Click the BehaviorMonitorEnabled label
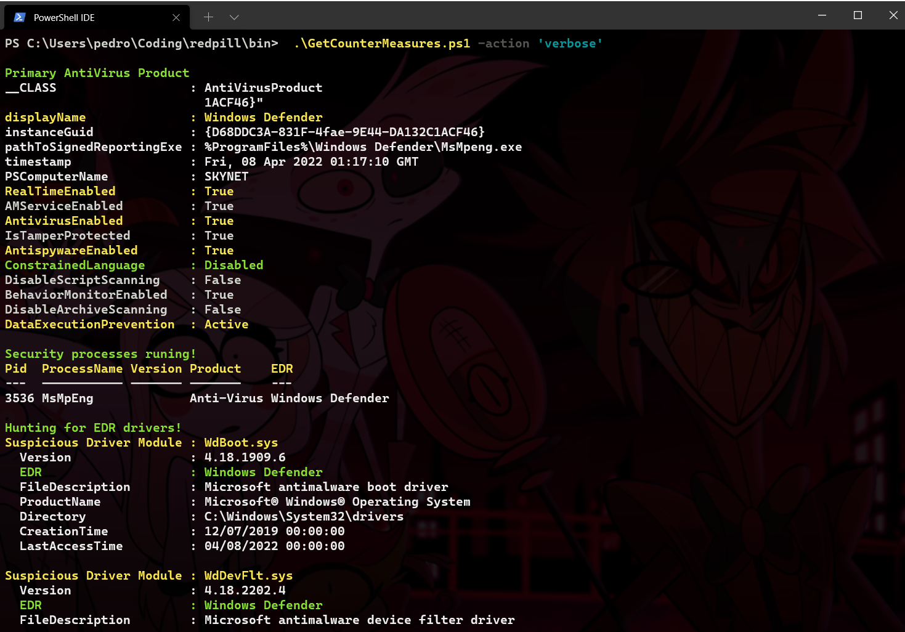The height and width of the screenshot is (632, 905). click(86, 295)
